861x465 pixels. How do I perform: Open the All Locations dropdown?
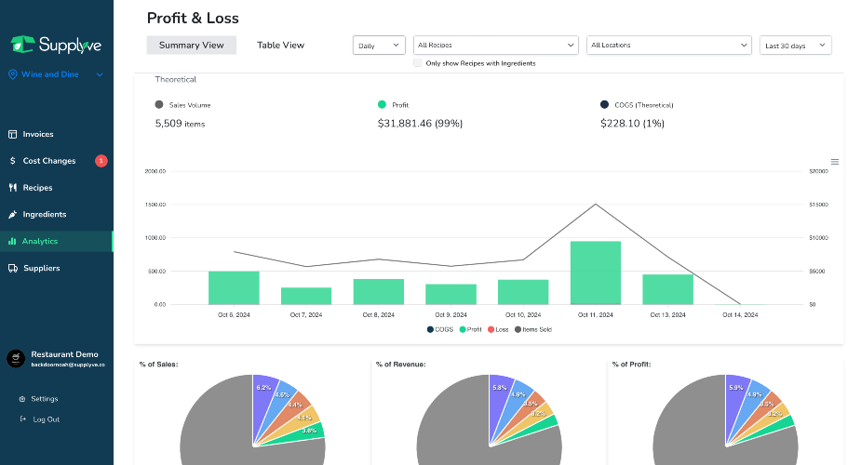(x=669, y=45)
